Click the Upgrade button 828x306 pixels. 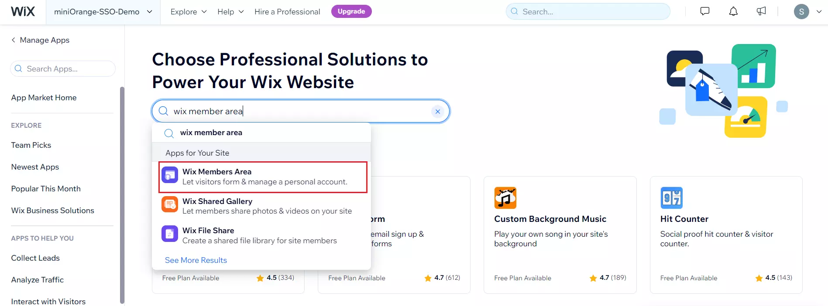(351, 11)
